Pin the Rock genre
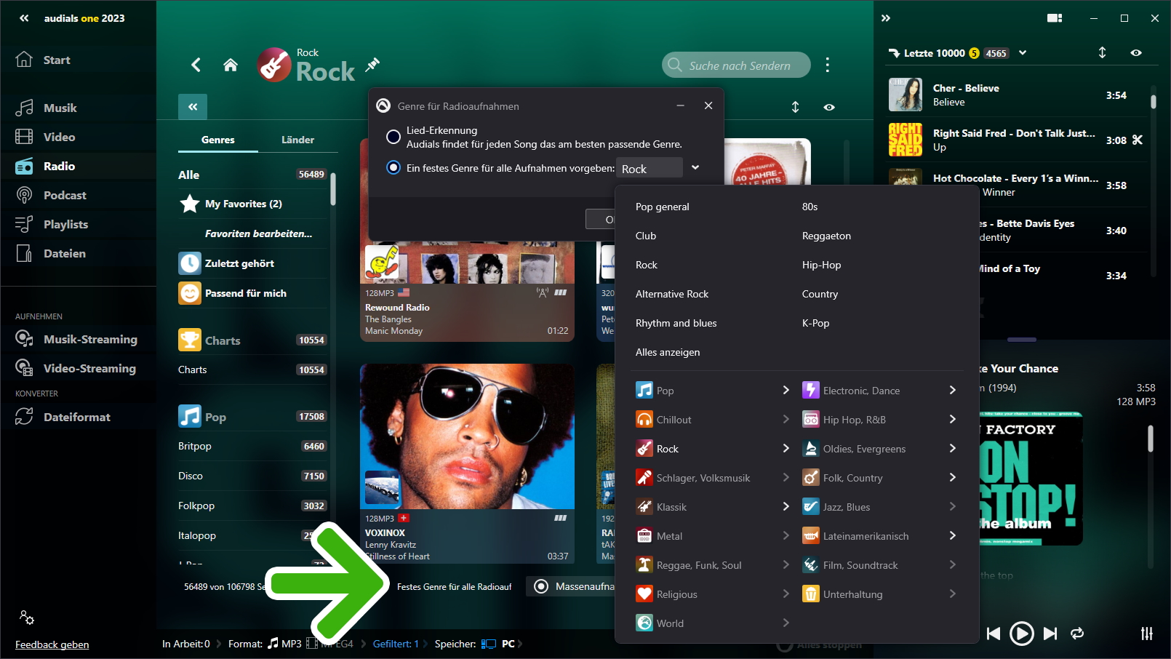The width and height of the screenshot is (1171, 659). (x=372, y=65)
